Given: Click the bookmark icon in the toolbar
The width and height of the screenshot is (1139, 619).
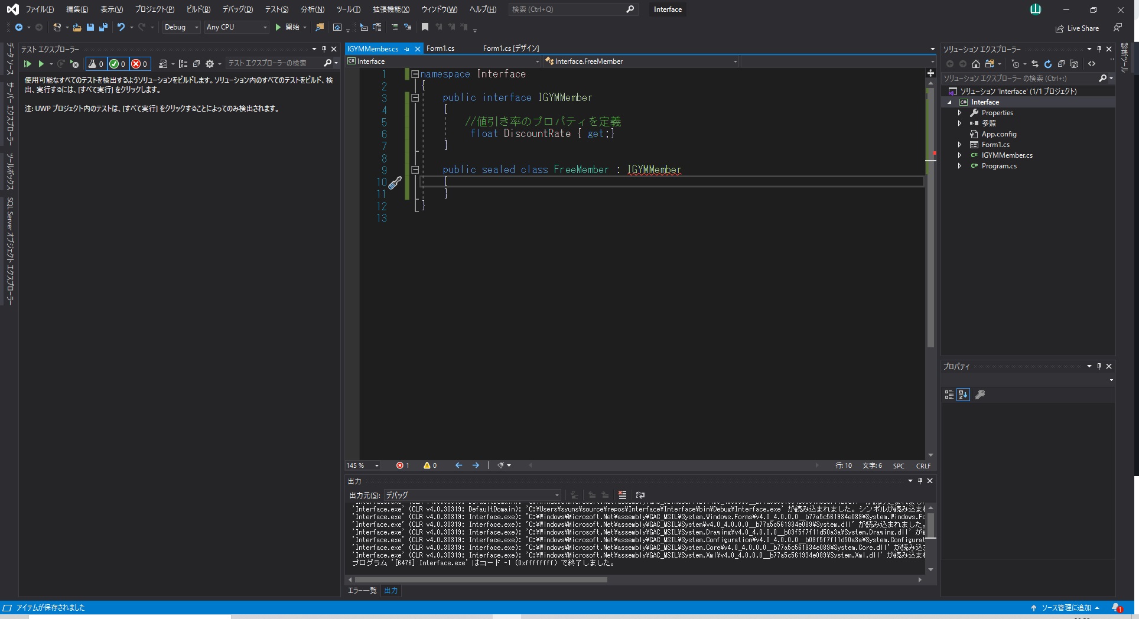Looking at the screenshot, I should coord(425,27).
